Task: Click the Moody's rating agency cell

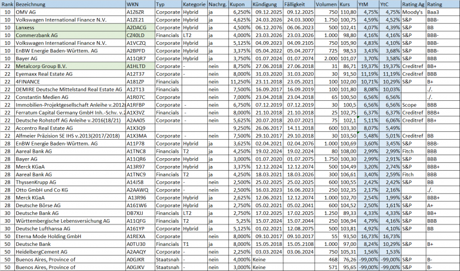Action: [x=413, y=12]
